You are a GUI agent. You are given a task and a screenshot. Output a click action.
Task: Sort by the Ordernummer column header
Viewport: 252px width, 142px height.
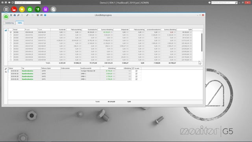[x=70, y=68]
